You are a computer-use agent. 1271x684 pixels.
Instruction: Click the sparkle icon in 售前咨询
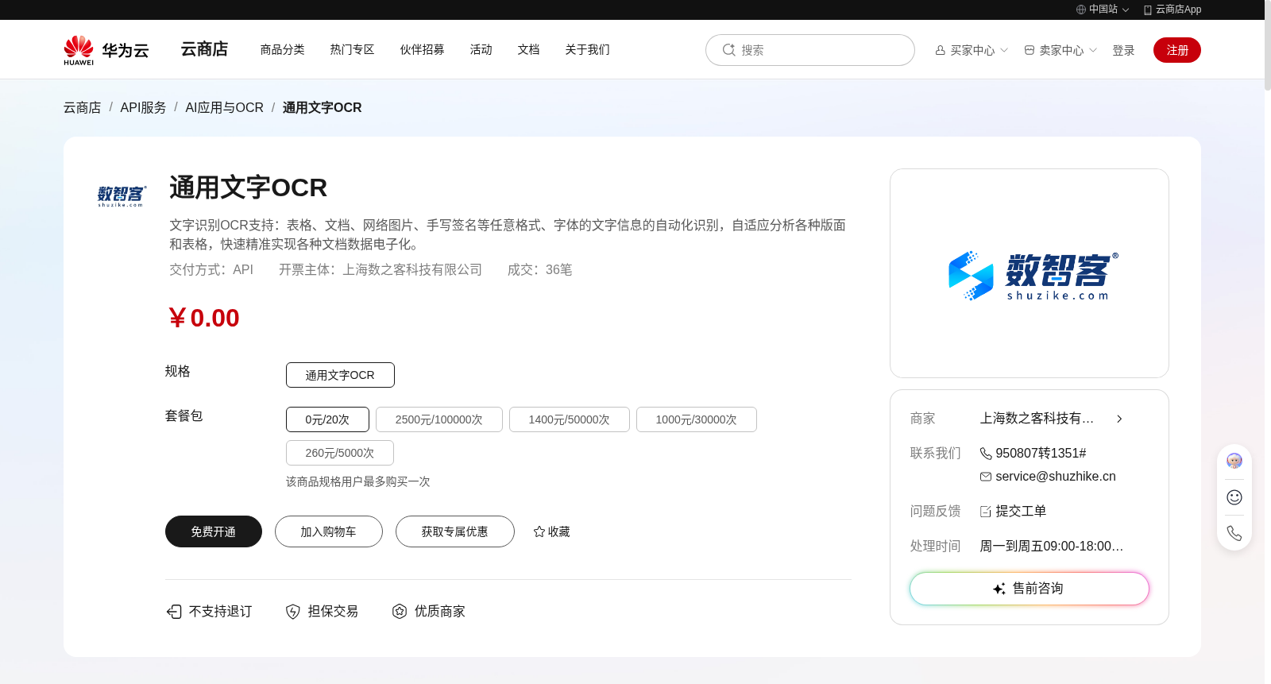coord(999,589)
